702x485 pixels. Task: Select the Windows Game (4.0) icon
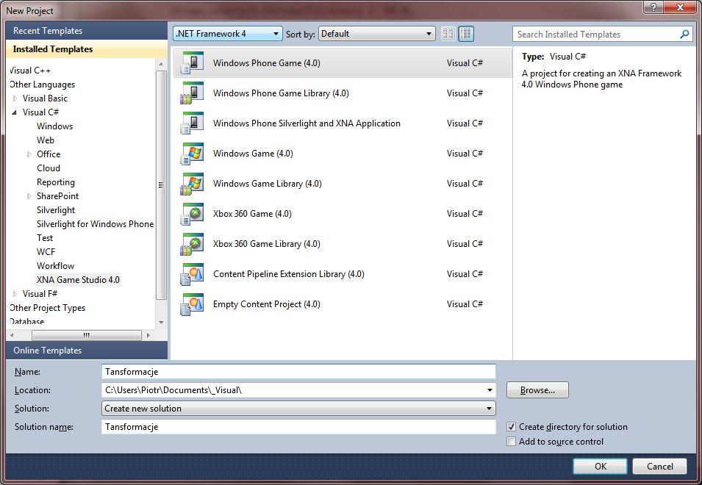tap(192, 154)
